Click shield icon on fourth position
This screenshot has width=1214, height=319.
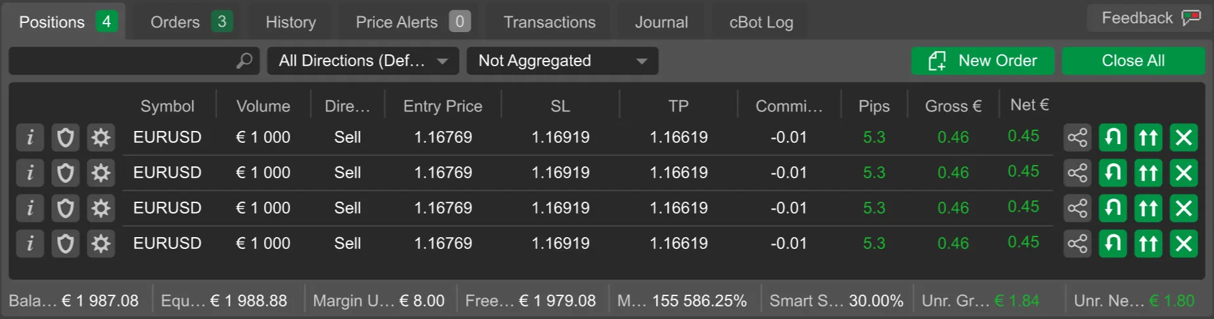(66, 244)
